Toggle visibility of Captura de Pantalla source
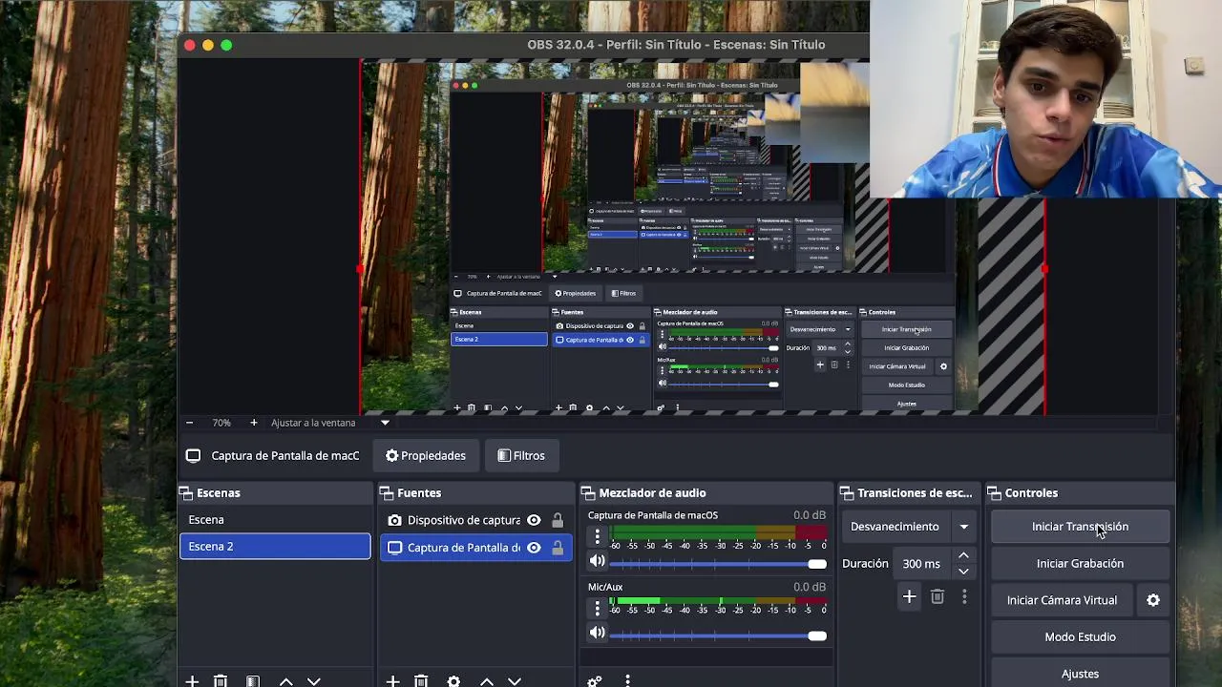Screen dimensions: 1222x687 click(534, 548)
